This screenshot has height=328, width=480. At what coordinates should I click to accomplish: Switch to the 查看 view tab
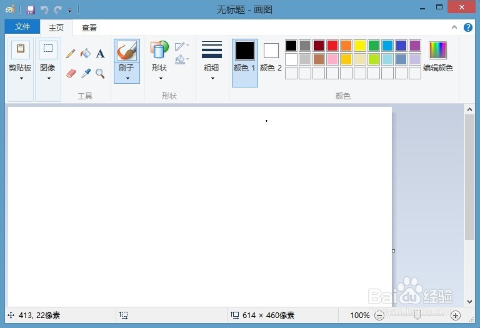pos(89,28)
